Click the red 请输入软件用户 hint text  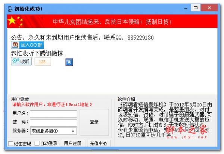(x=52, y=105)
